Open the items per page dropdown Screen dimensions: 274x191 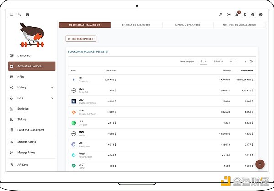[203, 61]
